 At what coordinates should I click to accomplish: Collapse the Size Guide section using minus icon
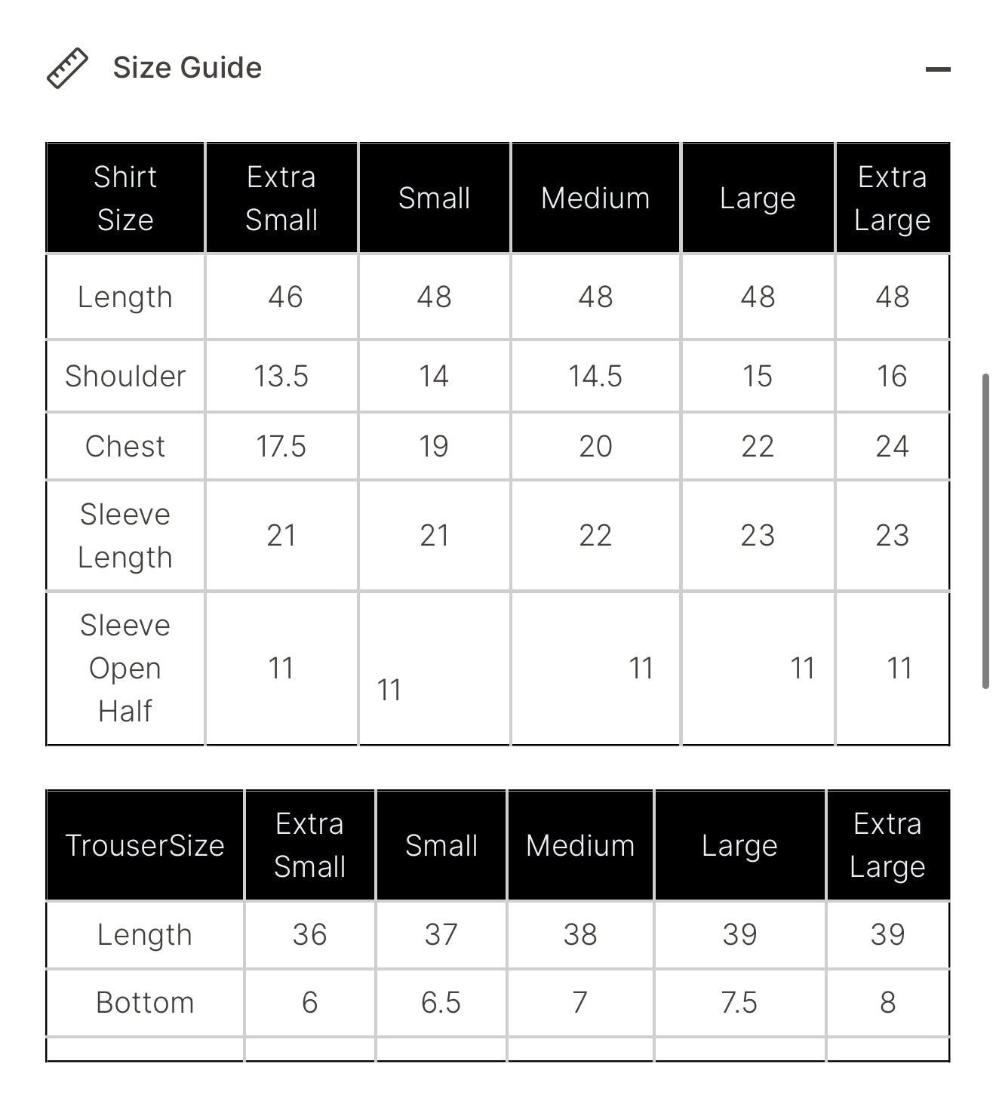click(937, 69)
